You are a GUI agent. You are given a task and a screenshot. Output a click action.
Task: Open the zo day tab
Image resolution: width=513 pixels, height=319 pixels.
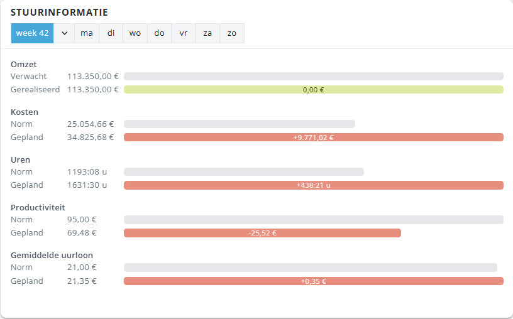(232, 33)
